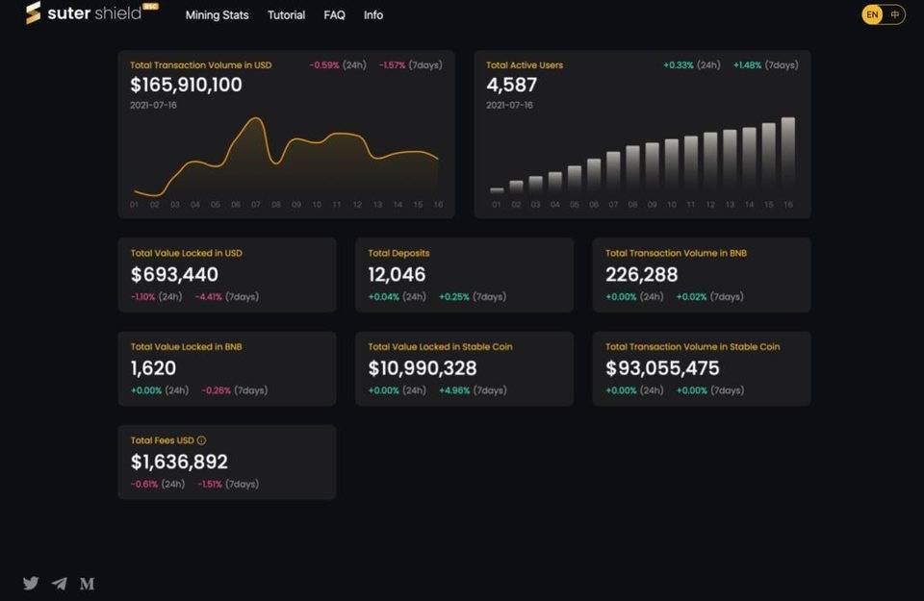Click the tallest bar for day 16
This screenshot has height=601, width=924.
click(x=787, y=154)
